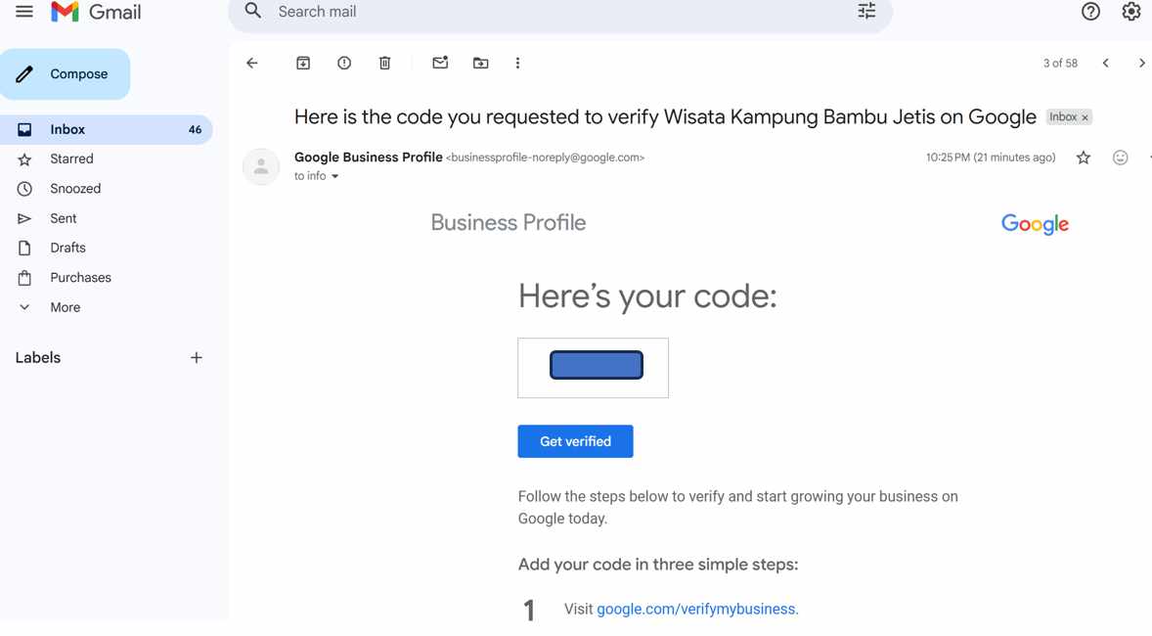
Task: Click the Get verified button
Action: 575,440
